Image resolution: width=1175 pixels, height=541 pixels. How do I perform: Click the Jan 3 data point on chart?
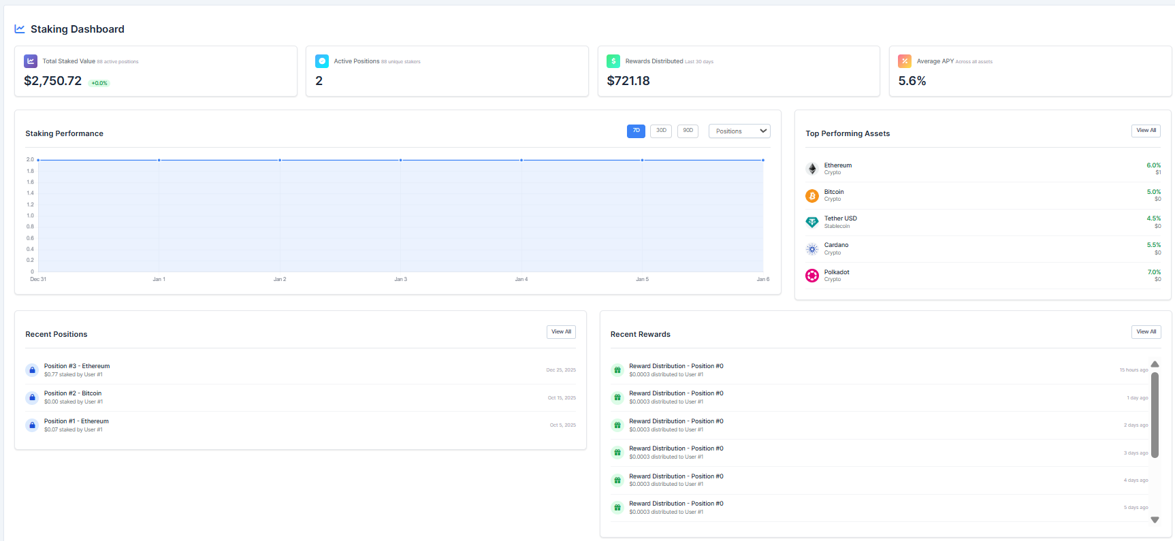pos(401,160)
